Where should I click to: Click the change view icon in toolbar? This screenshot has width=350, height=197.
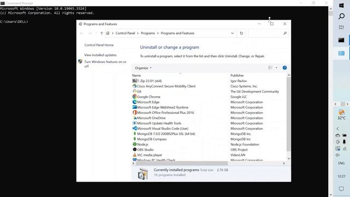point(270,68)
